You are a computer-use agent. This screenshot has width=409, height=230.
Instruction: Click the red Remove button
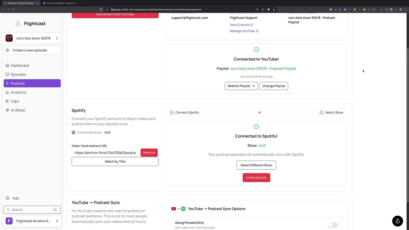click(149, 153)
